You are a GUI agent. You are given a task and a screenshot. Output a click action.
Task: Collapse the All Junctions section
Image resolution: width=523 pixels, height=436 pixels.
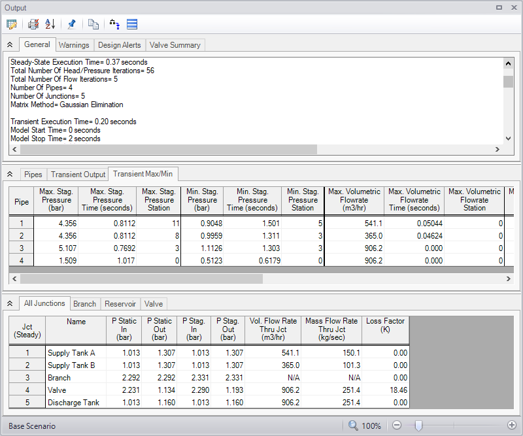click(10, 304)
